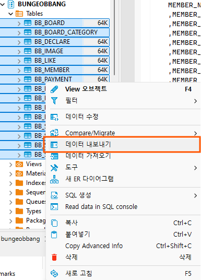
Task: Click the SQL 생성 icon
Action: click(x=54, y=195)
